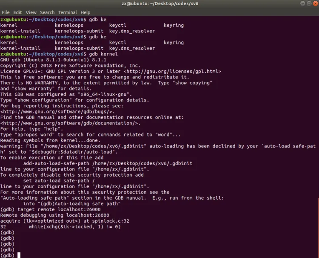Click the gnu.org/licenses/gpl.html URL

[x=172, y=71]
